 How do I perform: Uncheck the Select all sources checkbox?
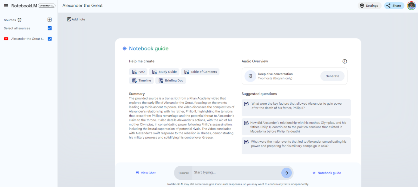click(50, 28)
